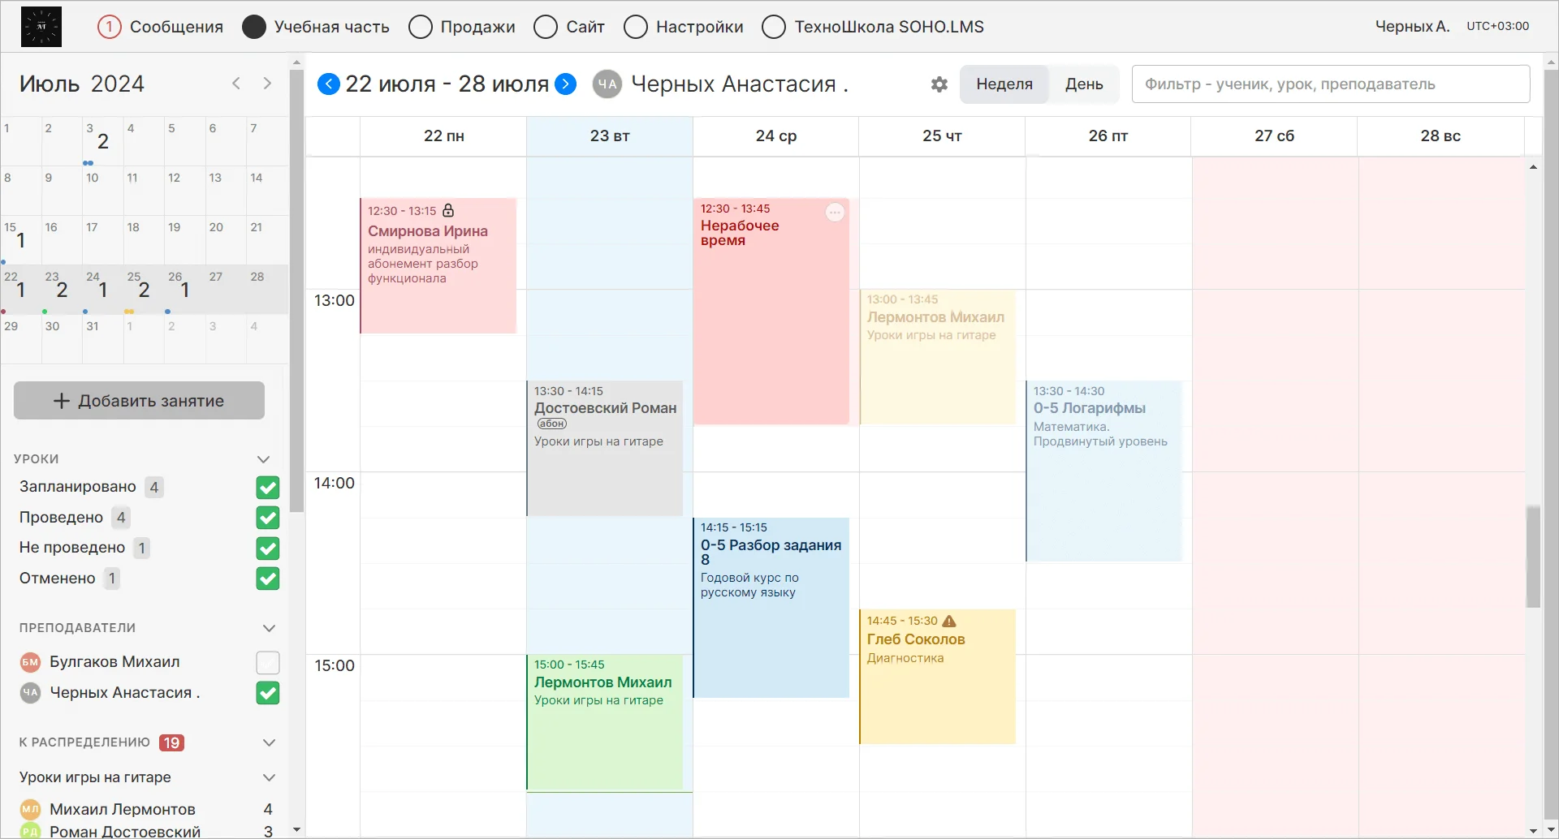Image resolution: width=1559 pixels, height=839 pixels.
Task: Show previous month in mini calendar
Action: coord(236,84)
